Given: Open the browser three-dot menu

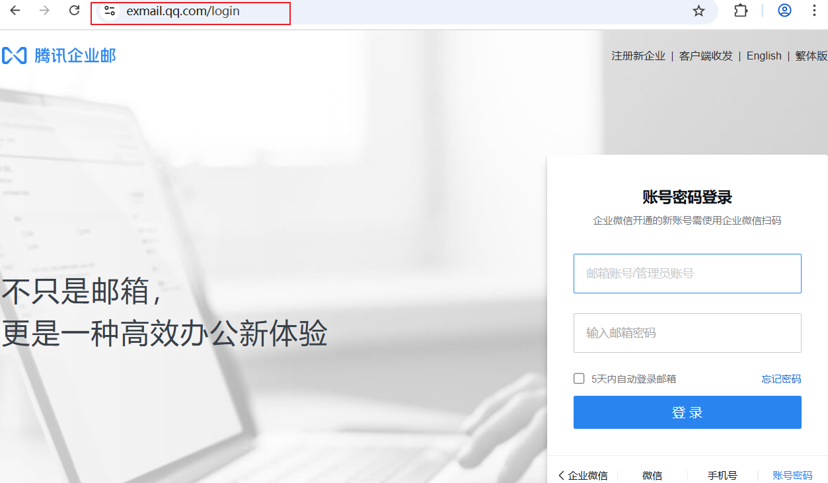Looking at the screenshot, I should click(x=813, y=11).
